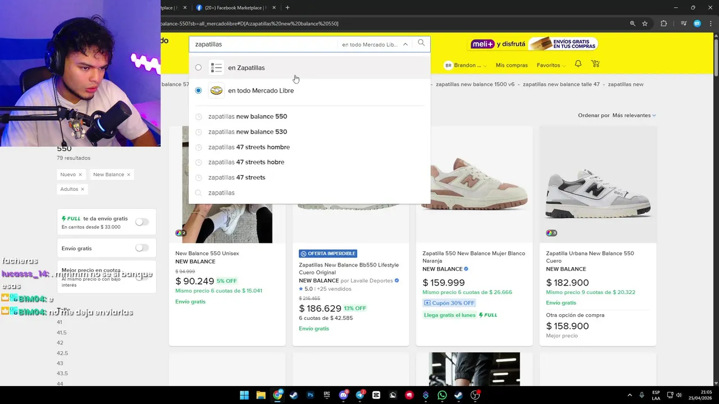Select shoe size 41.5 filter
This screenshot has width=719, height=404.
point(62,332)
